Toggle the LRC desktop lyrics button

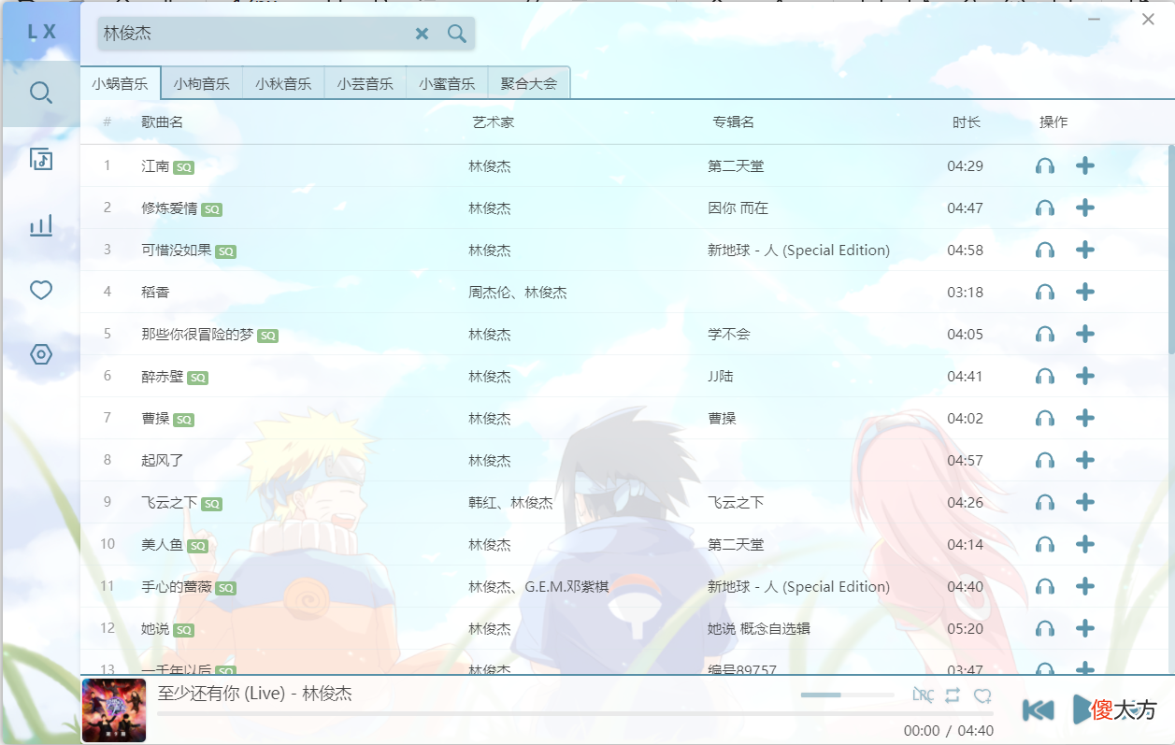923,695
